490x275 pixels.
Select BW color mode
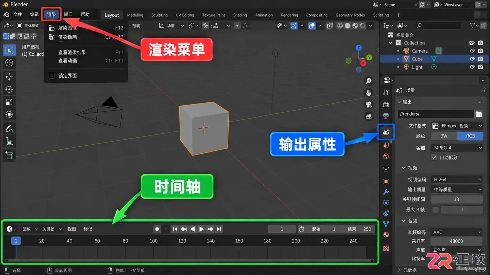[444, 136]
